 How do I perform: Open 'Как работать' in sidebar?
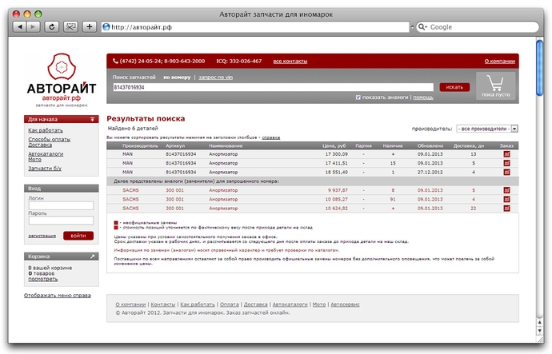click(x=46, y=130)
